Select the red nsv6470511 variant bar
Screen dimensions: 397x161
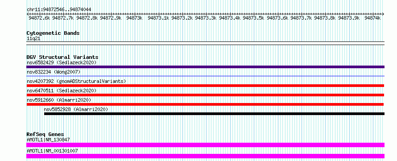(x=205, y=95)
